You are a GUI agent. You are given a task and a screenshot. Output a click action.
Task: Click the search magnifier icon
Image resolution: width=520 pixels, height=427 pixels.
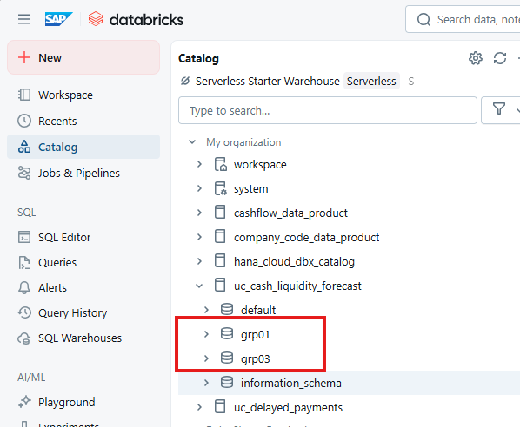423,20
